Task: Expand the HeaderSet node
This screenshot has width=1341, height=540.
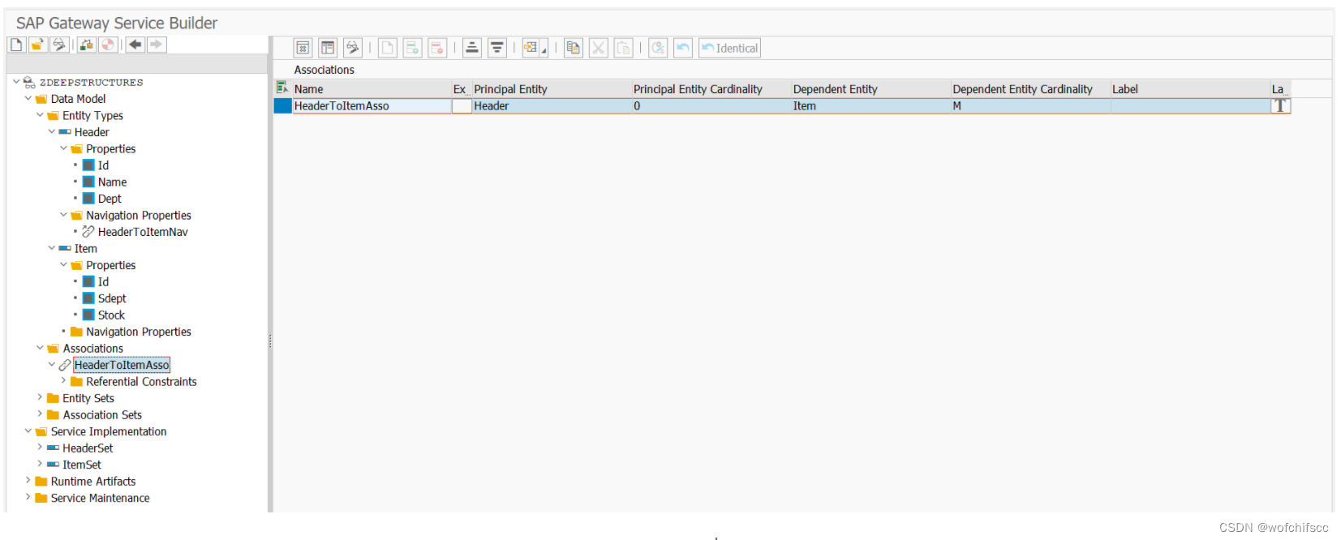Action: pyautogui.click(x=40, y=448)
